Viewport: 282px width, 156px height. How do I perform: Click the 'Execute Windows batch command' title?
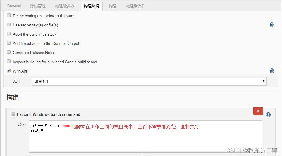[48, 115]
